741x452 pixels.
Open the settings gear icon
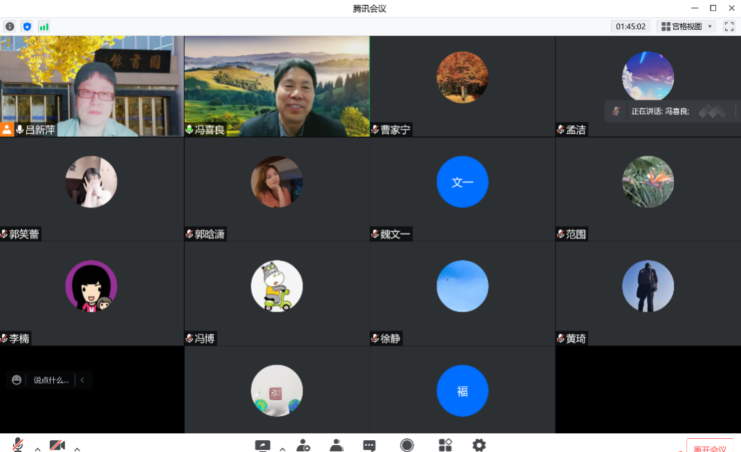coord(479,445)
